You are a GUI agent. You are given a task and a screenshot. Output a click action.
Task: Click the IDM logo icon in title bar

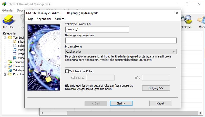coord(4,4)
